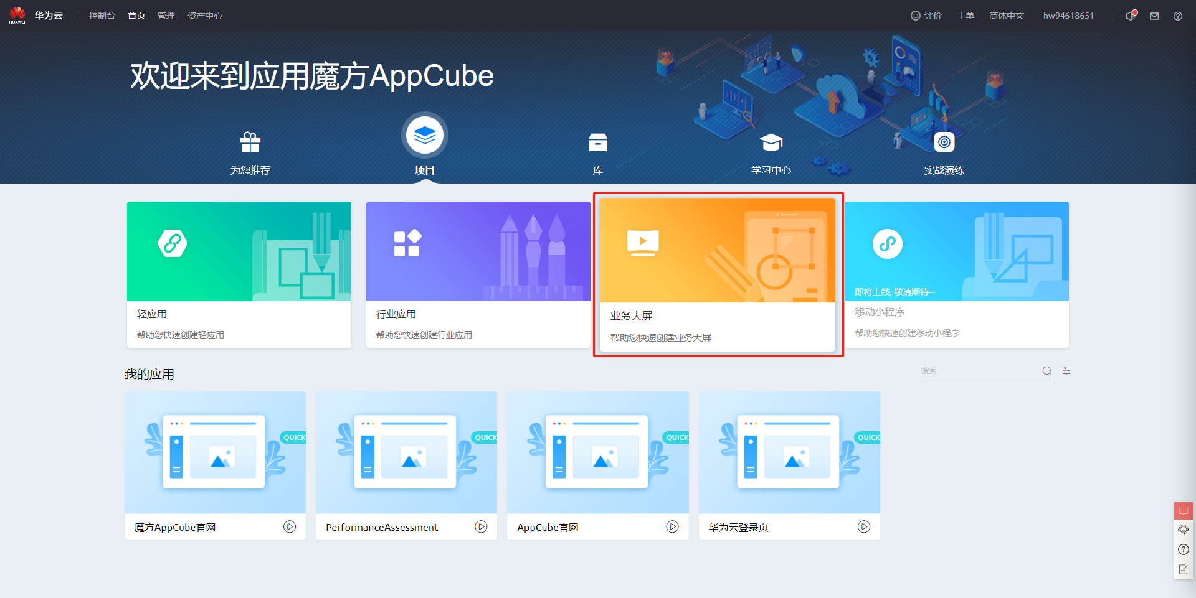Click the Huawei logo icon
The width and height of the screenshot is (1196, 598).
[x=17, y=15]
